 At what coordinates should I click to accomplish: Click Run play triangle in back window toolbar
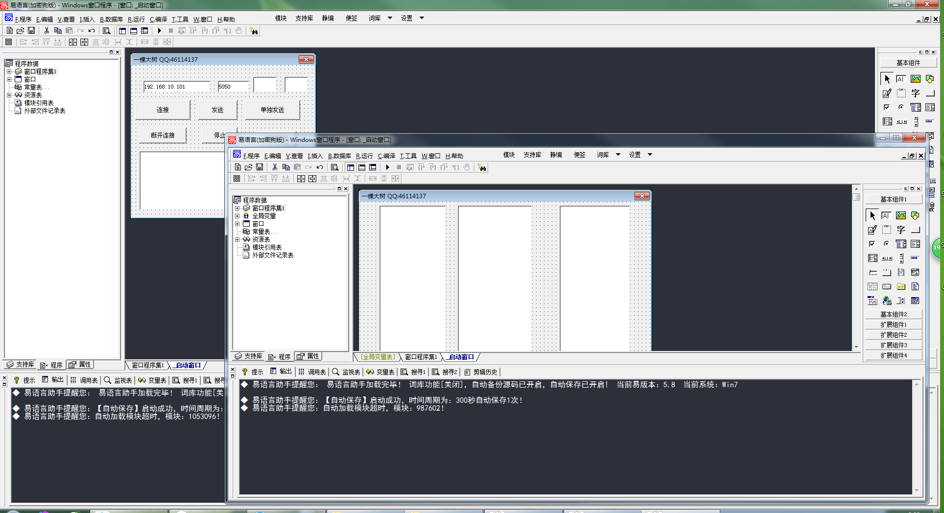pos(159,31)
